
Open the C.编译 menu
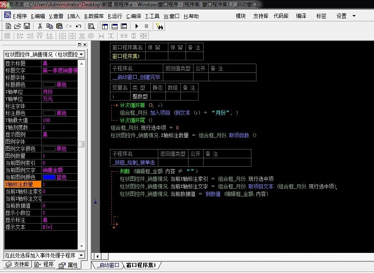pos(134,16)
